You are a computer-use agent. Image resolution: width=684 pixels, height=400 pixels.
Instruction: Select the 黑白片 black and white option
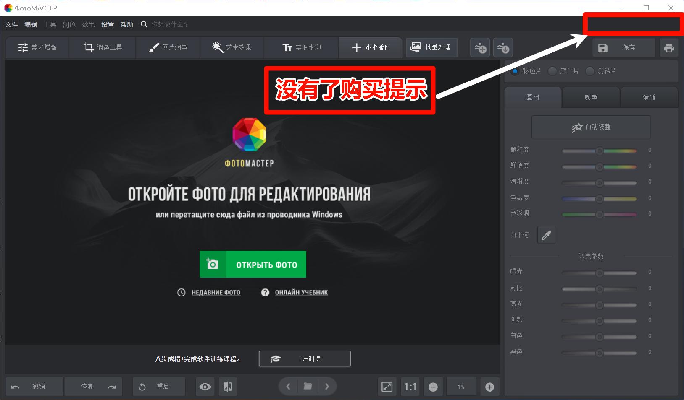[x=552, y=71]
